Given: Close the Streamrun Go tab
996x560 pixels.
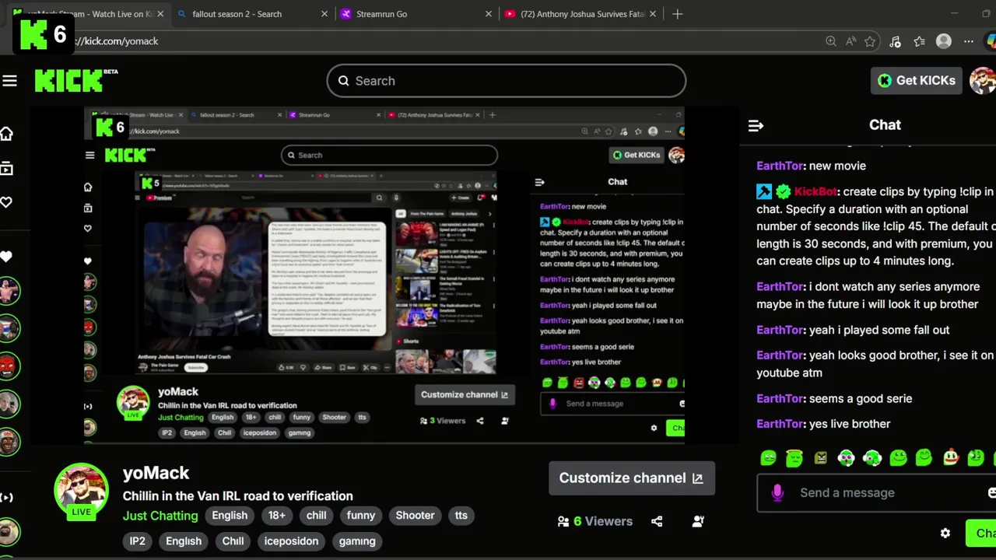Looking at the screenshot, I should pyautogui.click(x=489, y=14).
